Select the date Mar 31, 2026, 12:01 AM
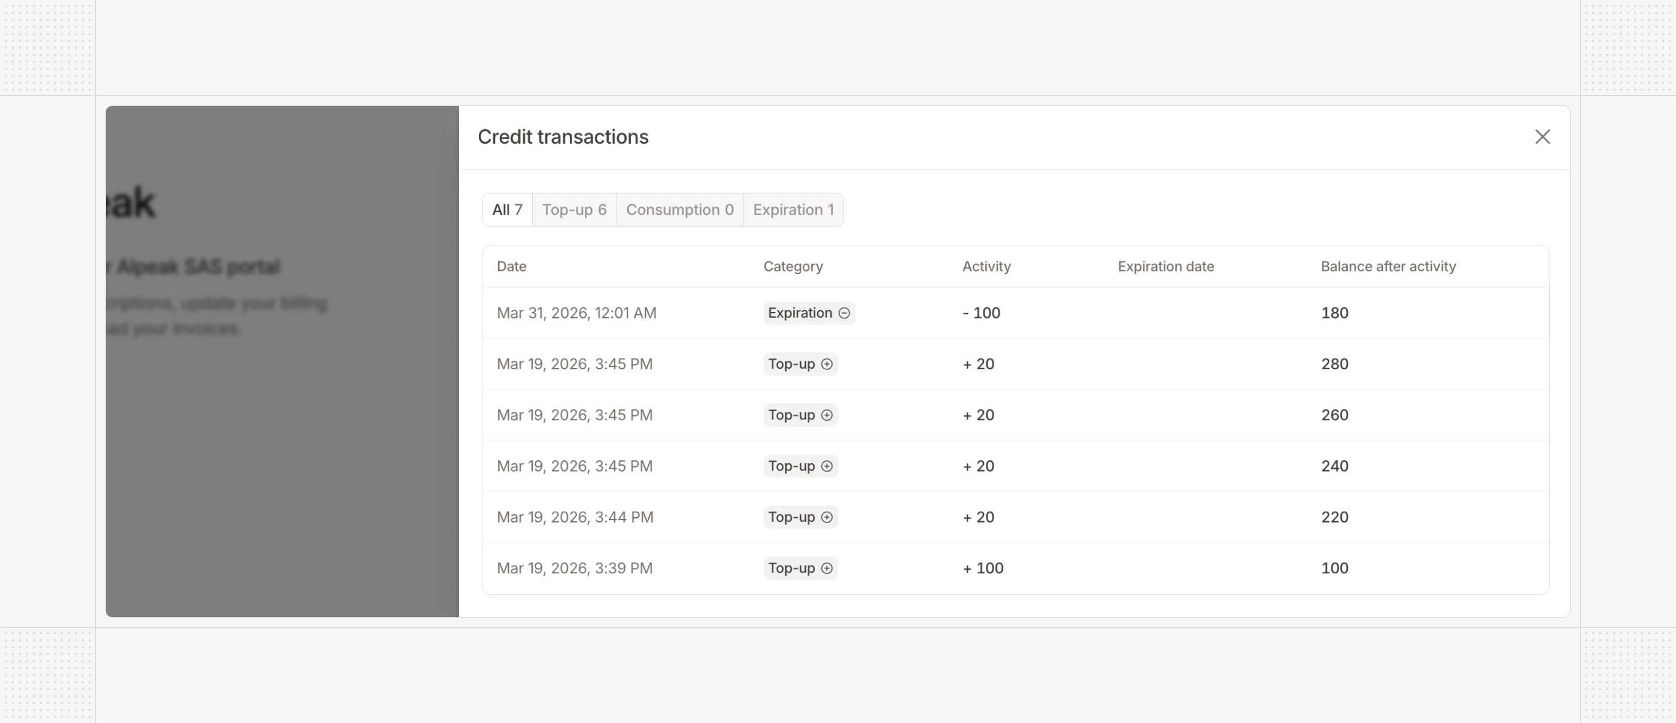 tap(576, 313)
